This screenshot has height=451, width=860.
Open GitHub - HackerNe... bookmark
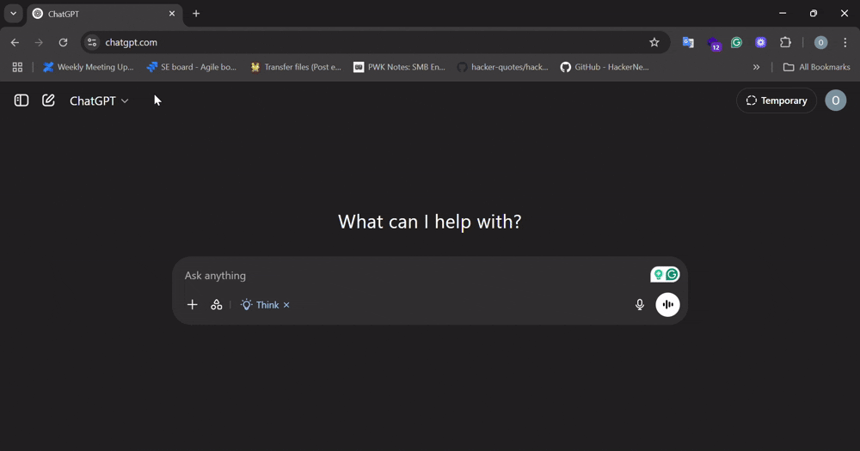coord(605,67)
